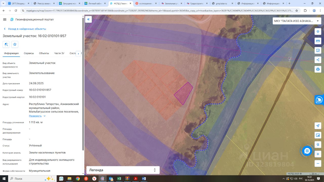324x182 pixels.
Task: Zoom in on the map
Action: point(318,154)
